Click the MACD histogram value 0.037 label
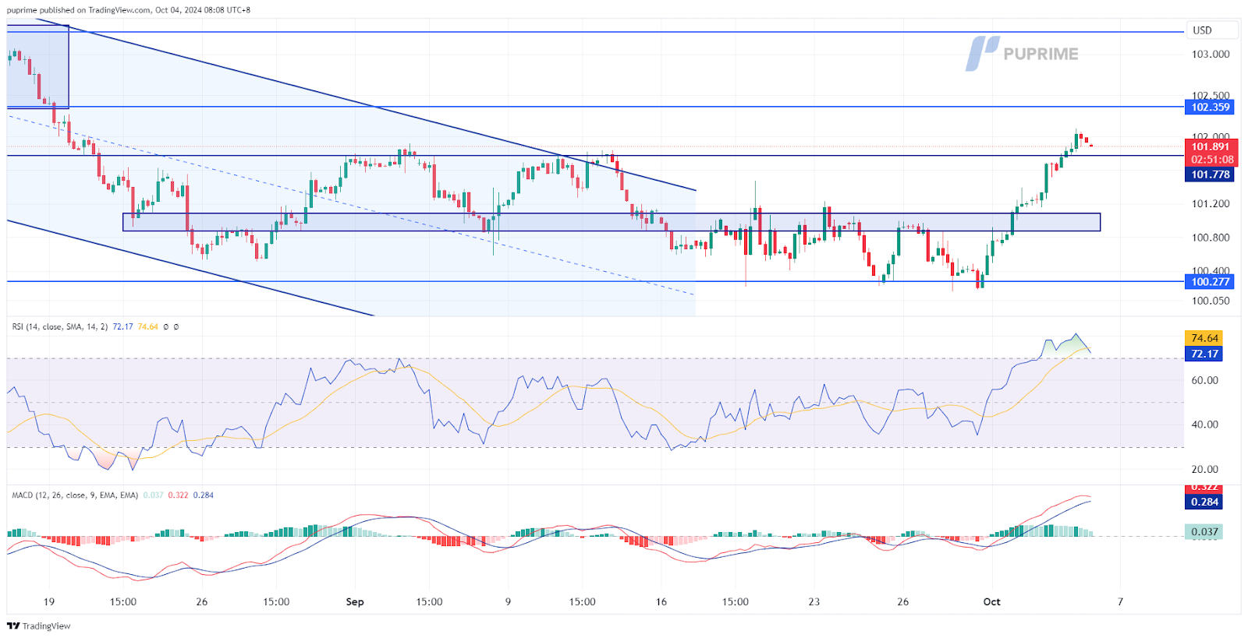 coord(1204,532)
